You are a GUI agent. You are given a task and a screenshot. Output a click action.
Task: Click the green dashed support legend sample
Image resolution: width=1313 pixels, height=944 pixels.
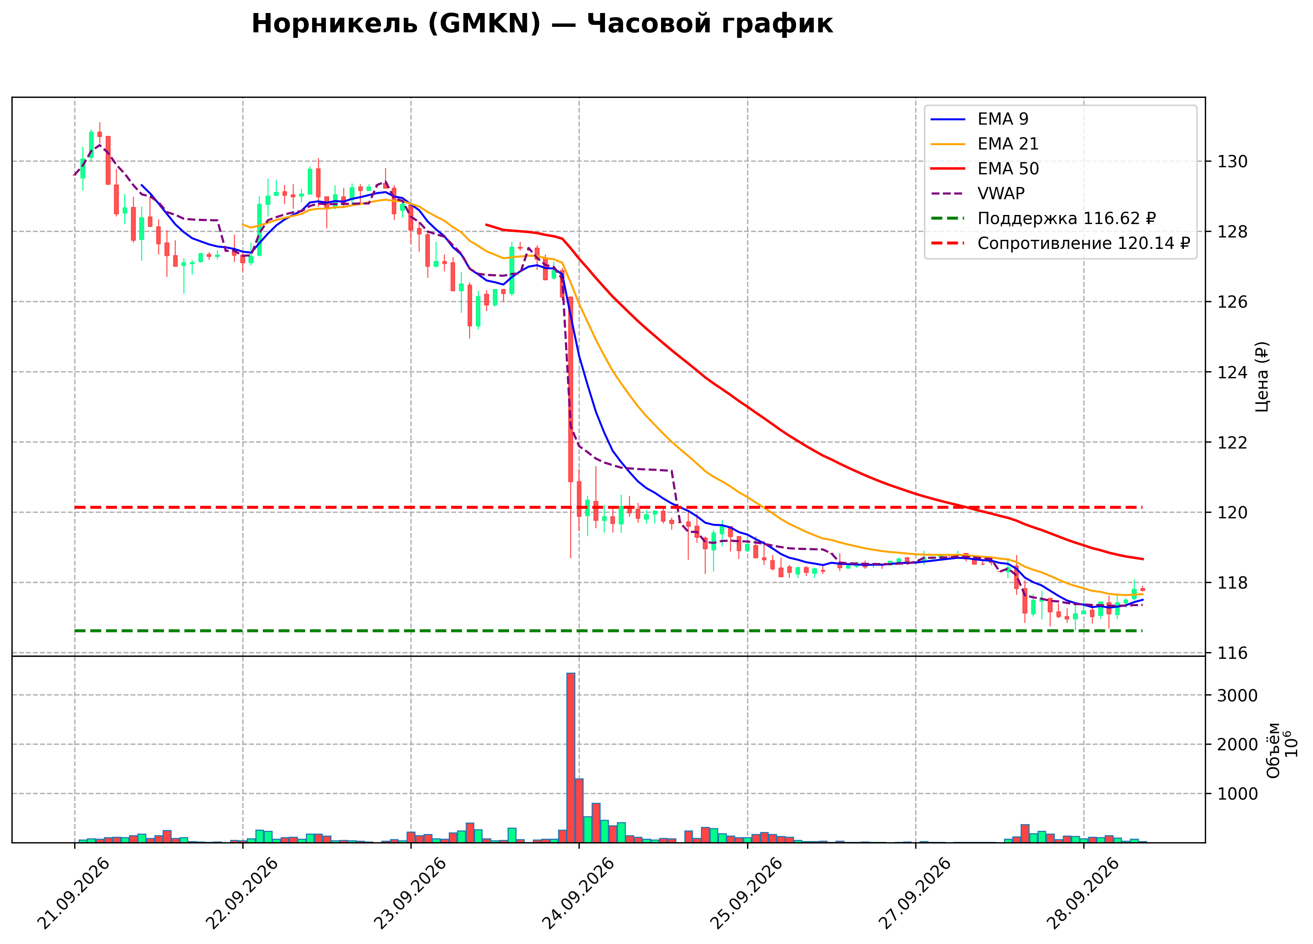(x=948, y=219)
